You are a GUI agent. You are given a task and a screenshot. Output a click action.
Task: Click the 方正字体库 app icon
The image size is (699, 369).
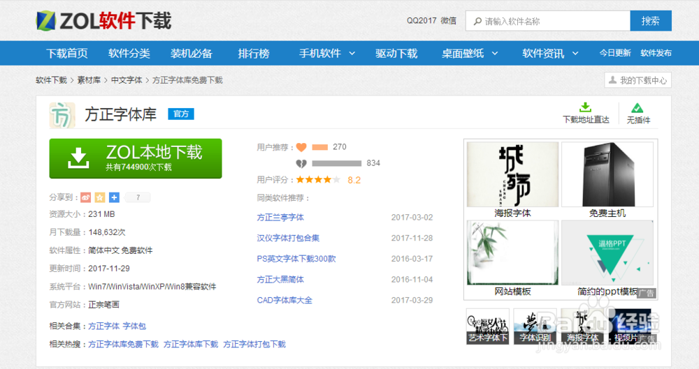tap(62, 115)
